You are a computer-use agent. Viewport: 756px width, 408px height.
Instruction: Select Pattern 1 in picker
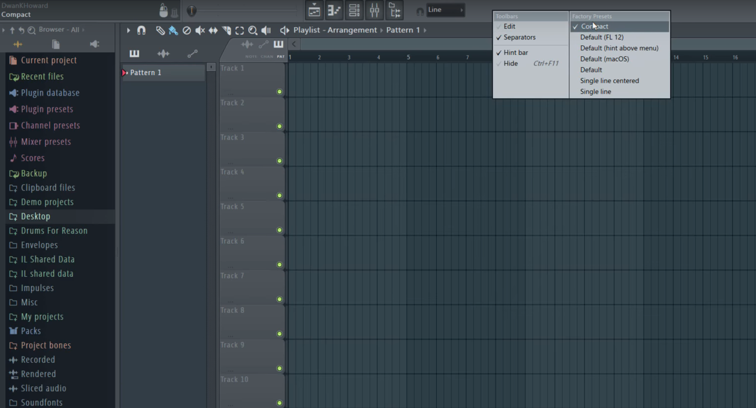click(163, 72)
